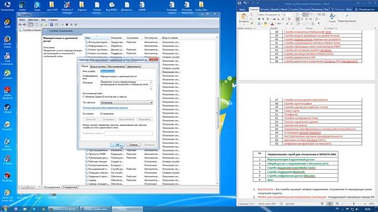Select the Сервер service row
The width and height of the screenshot is (378, 212).
(x=132, y=180)
